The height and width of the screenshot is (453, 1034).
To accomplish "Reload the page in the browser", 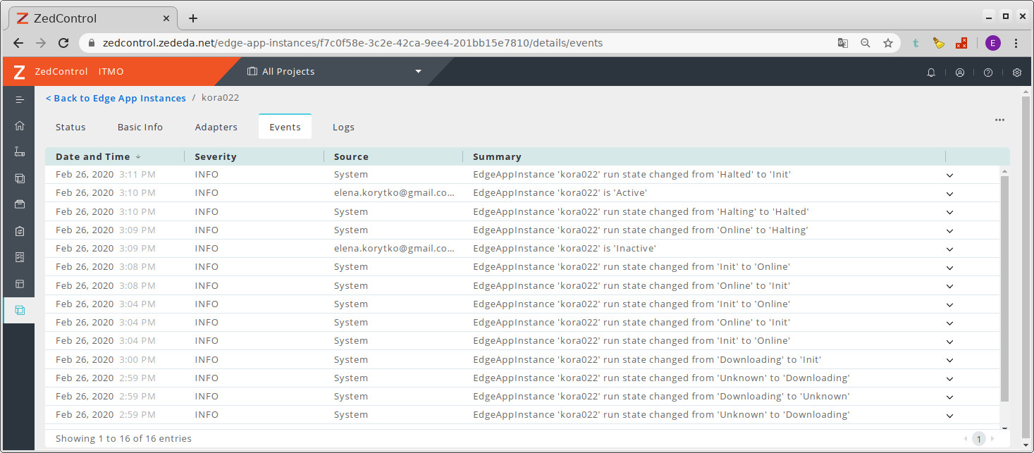I will 63,43.
